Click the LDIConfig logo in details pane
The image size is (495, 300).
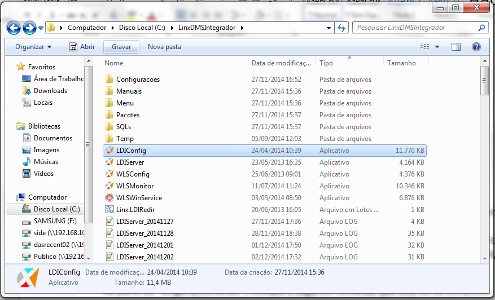point(28,277)
